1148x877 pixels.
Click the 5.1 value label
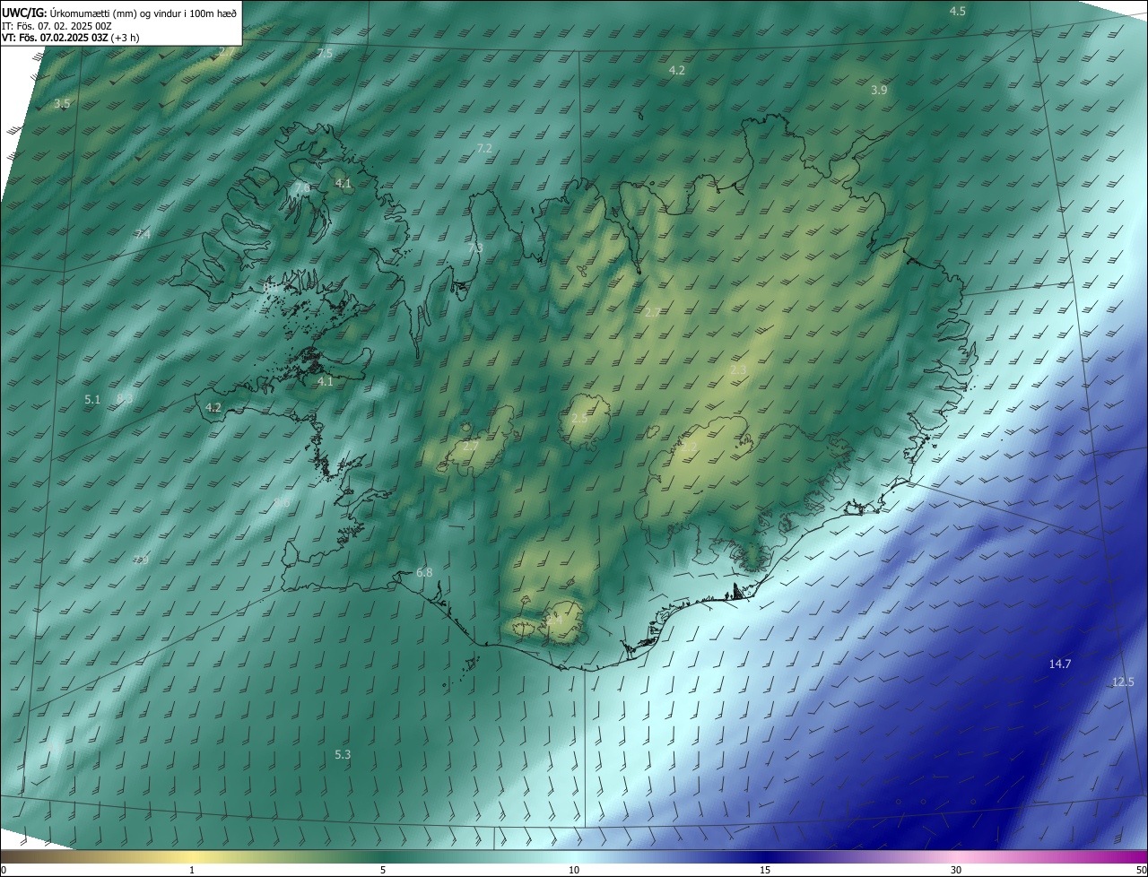[92, 400]
